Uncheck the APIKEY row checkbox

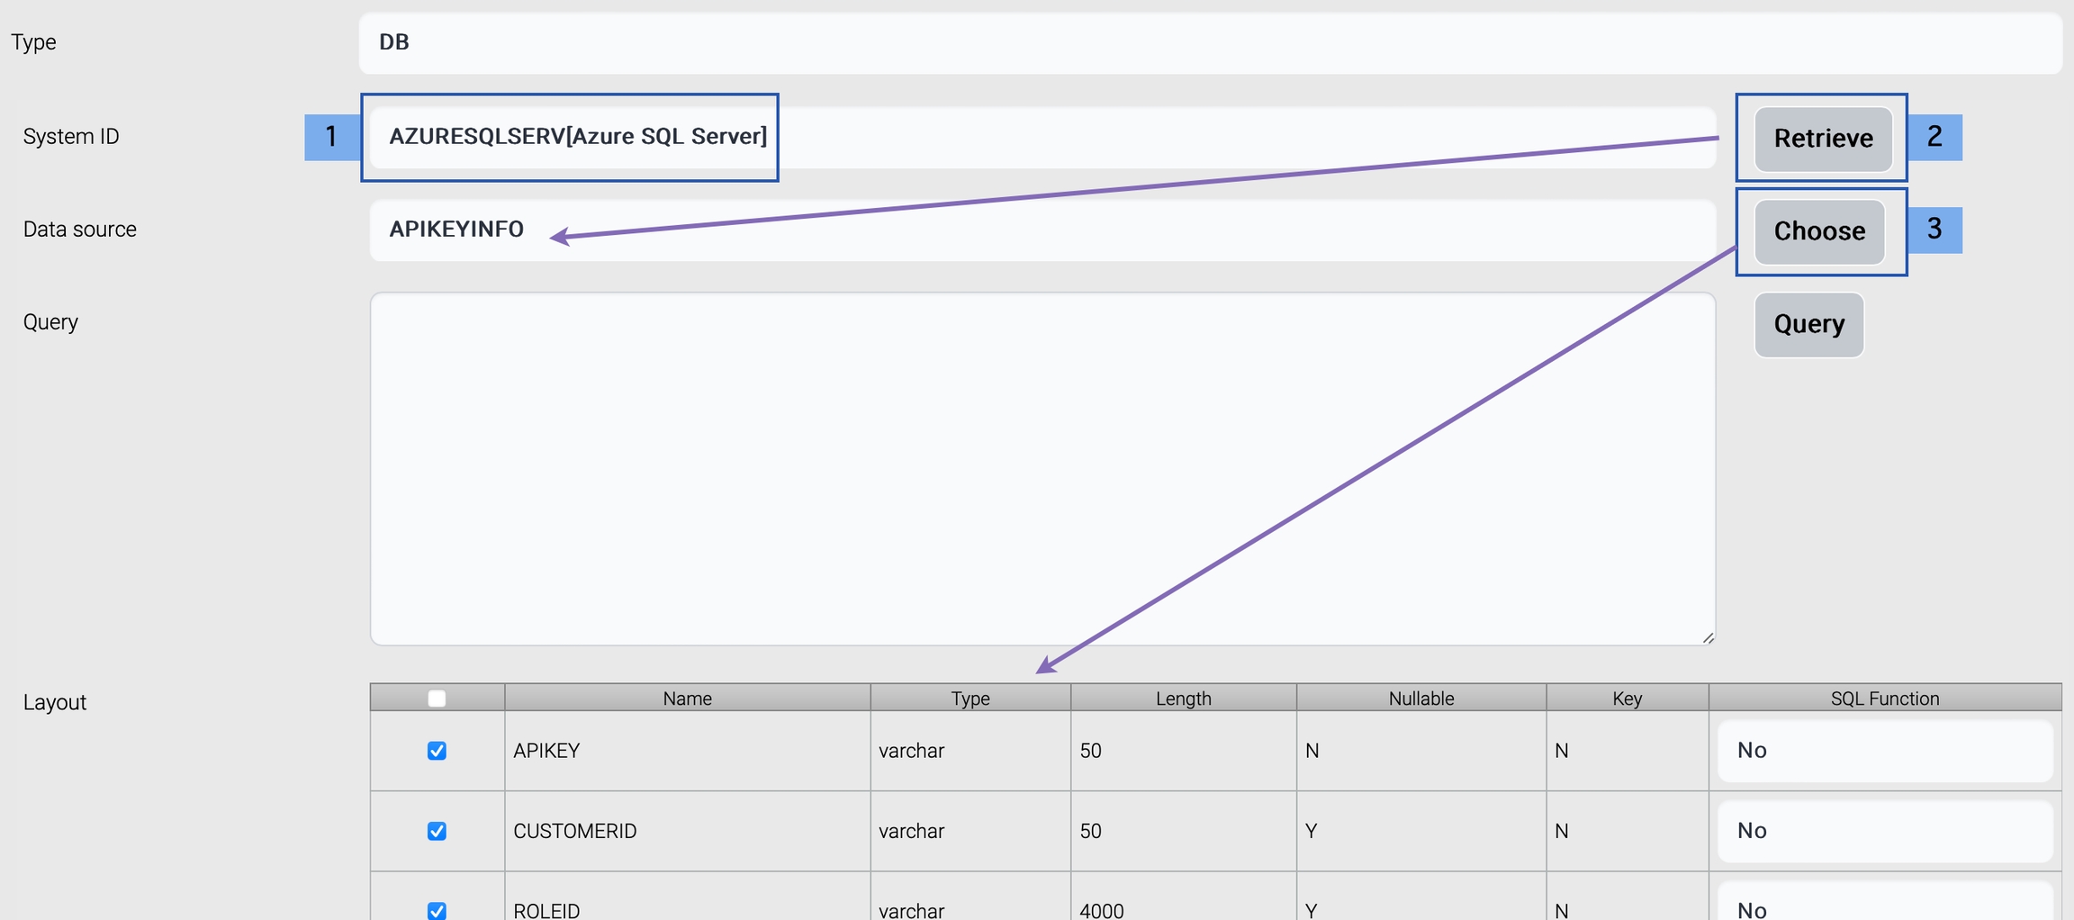[437, 751]
